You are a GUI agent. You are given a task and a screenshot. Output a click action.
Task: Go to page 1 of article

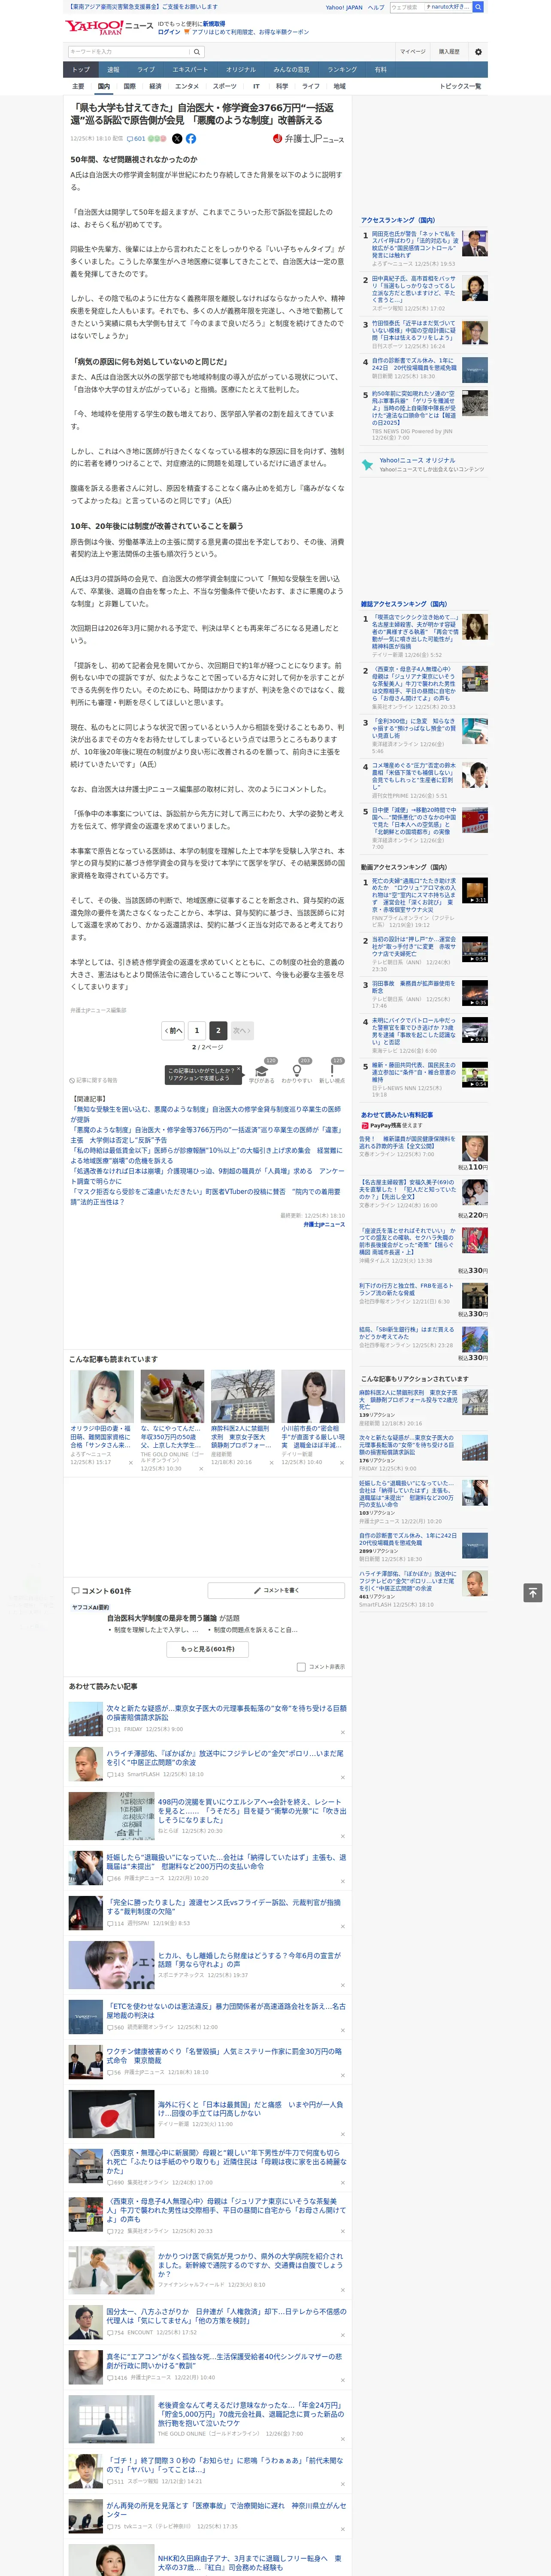tap(197, 1030)
